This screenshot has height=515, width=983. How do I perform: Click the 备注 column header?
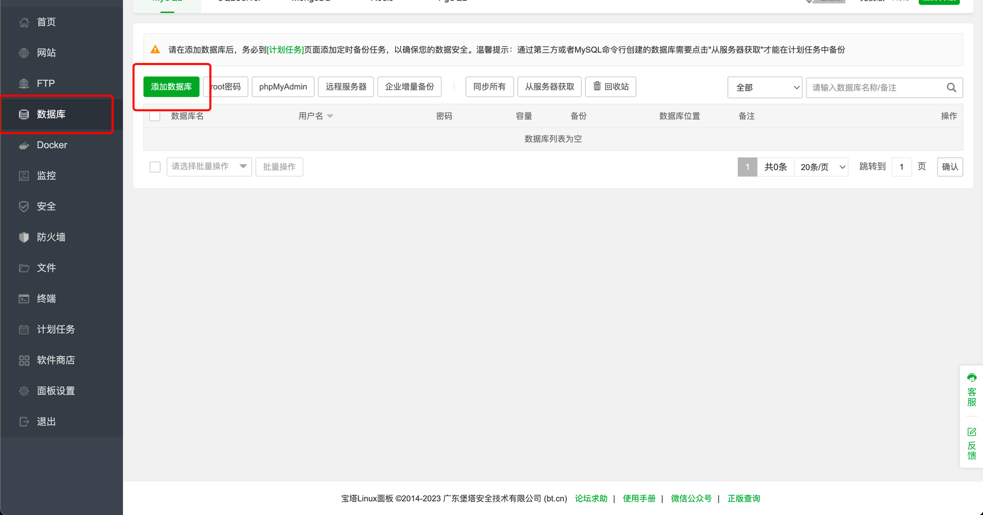(747, 116)
